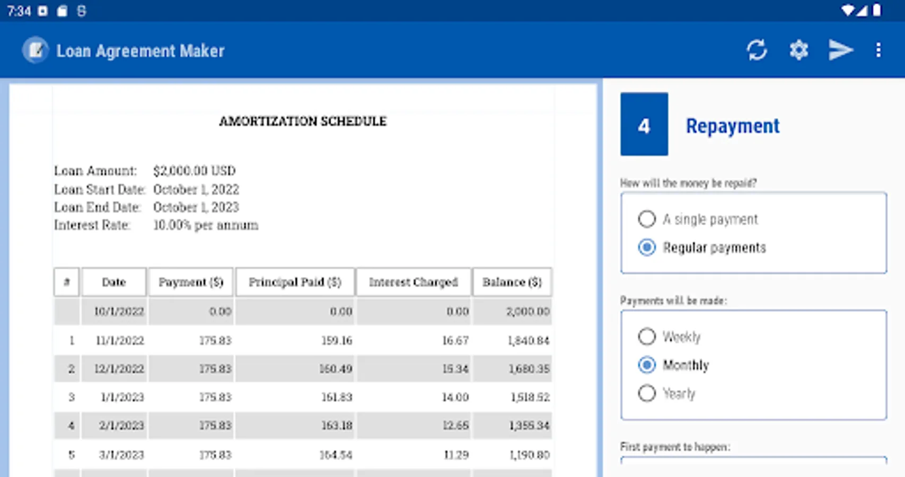Image resolution: width=905 pixels, height=477 pixels.
Task: Choose Monthly payment frequency
Action: [647, 365]
